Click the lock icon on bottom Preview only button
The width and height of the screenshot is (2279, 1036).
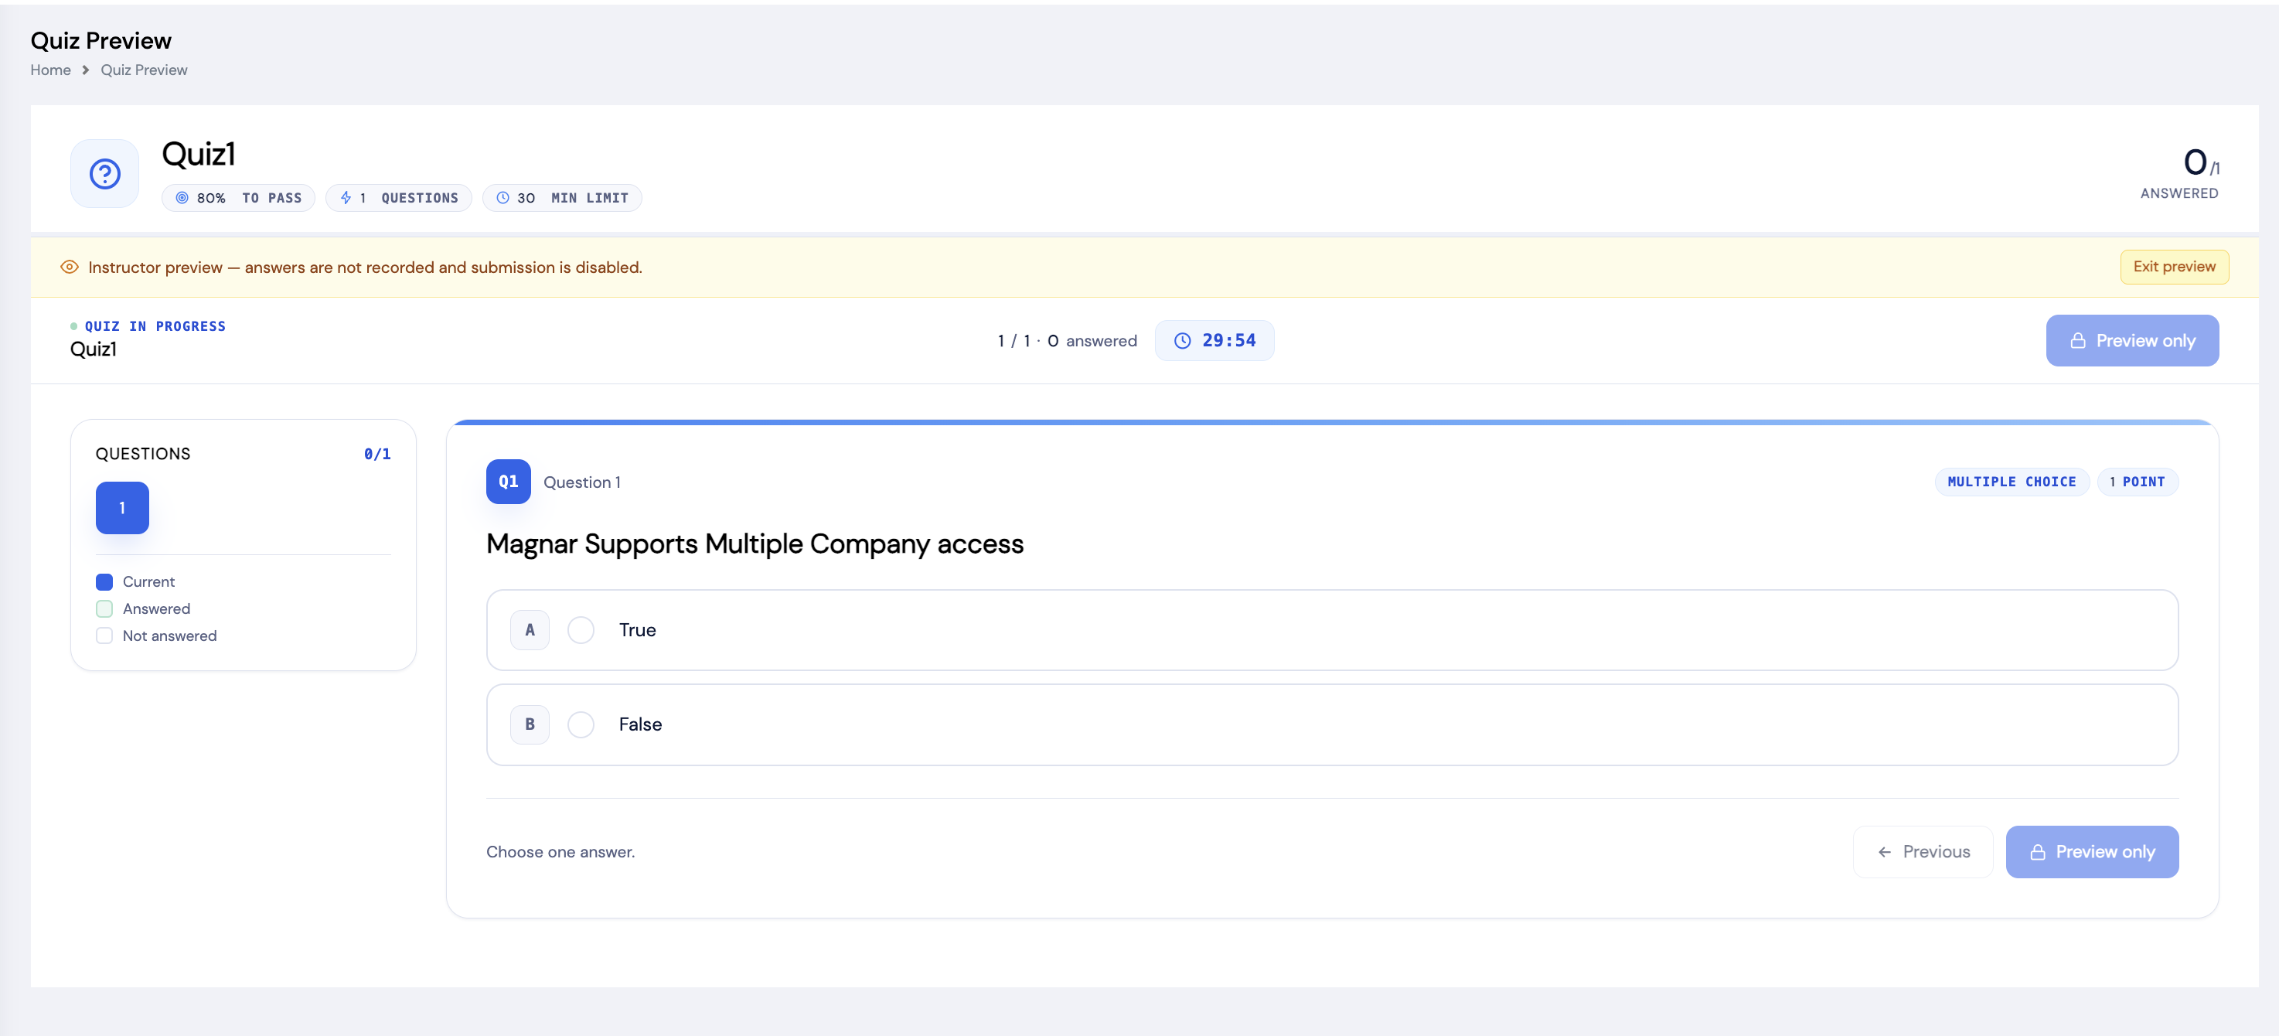2038,852
